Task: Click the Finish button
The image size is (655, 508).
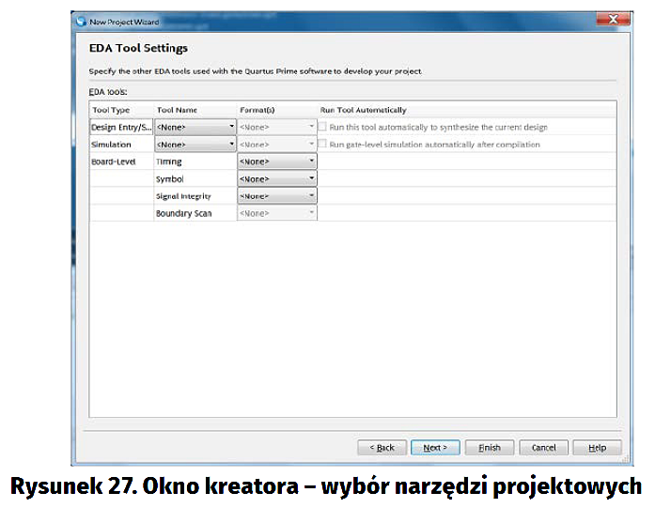Action: [490, 448]
